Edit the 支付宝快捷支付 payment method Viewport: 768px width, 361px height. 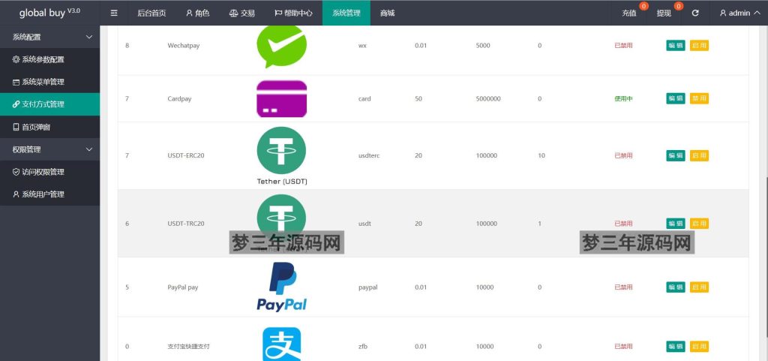click(676, 346)
